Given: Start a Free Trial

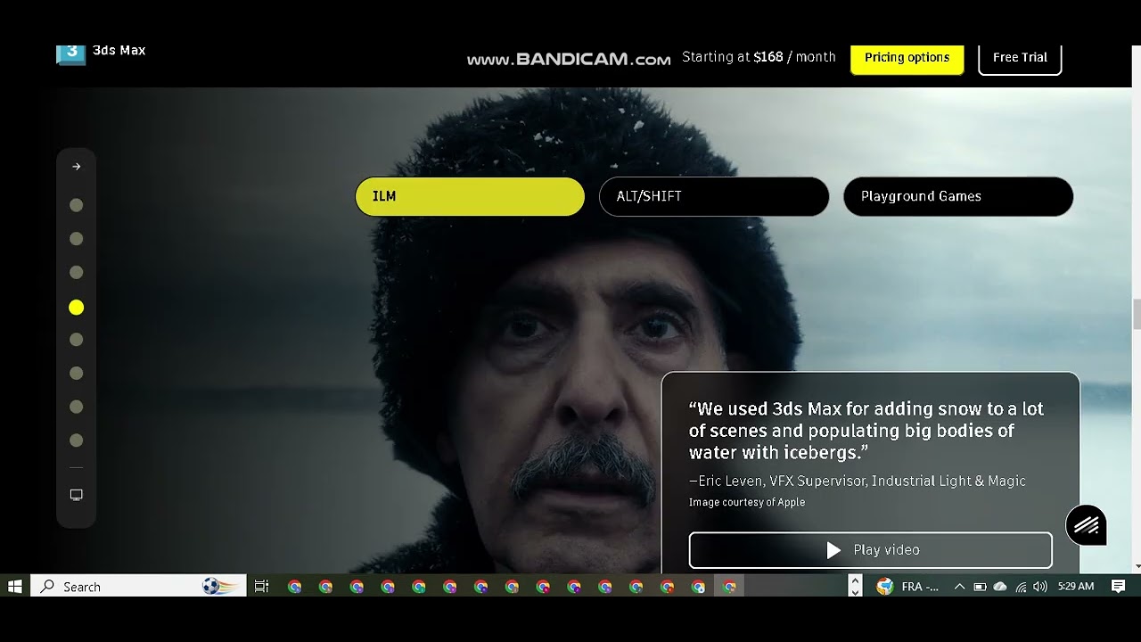Looking at the screenshot, I should coord(1020,58).
